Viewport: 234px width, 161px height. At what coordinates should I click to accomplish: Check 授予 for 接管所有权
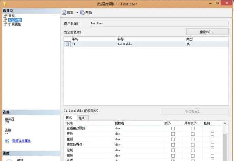[173, 145]
